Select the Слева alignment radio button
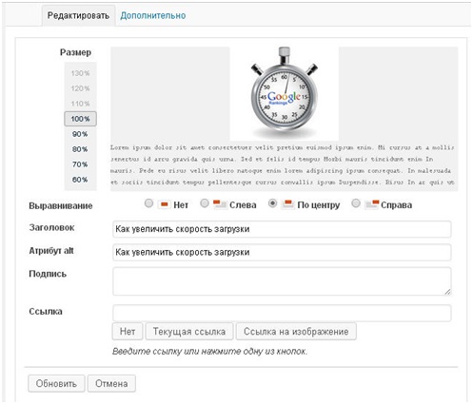 [x=205, y=203]
